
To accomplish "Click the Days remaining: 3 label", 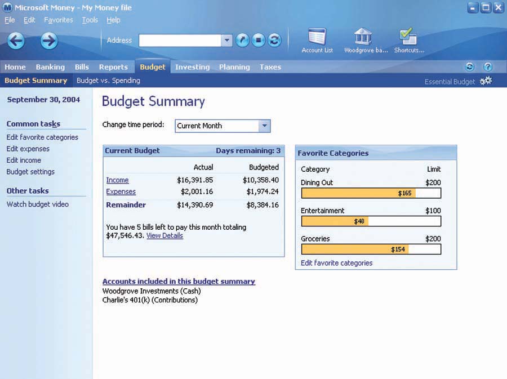I will [248, 151].
